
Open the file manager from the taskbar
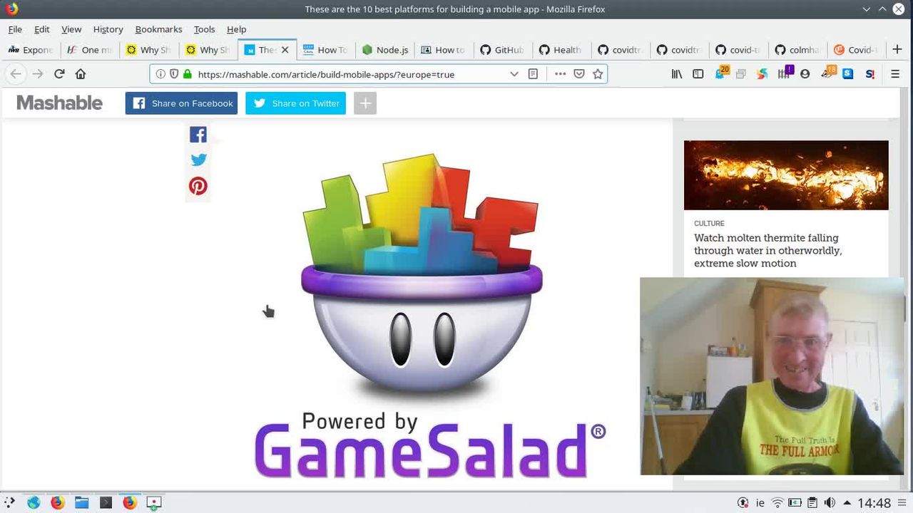point(82,503)
